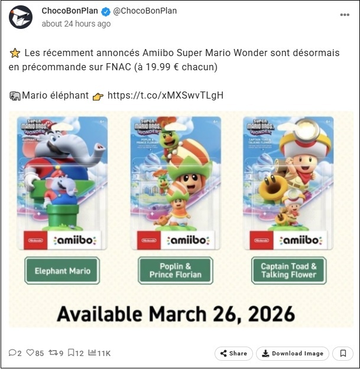Click the replies speech bubble icon
The width and height of the screenshot is (360, 369).
pos(12,353)
